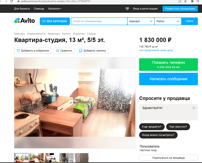202x163 pixels.
Task: Open Помощь menu item
Action: [39, 9]
